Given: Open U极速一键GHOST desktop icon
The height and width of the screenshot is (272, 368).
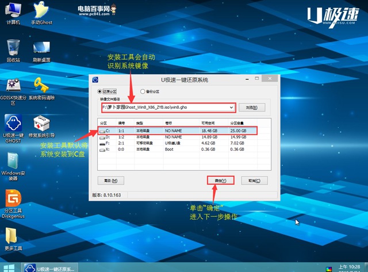Looking at the screenshot, I should coord(13,129).
